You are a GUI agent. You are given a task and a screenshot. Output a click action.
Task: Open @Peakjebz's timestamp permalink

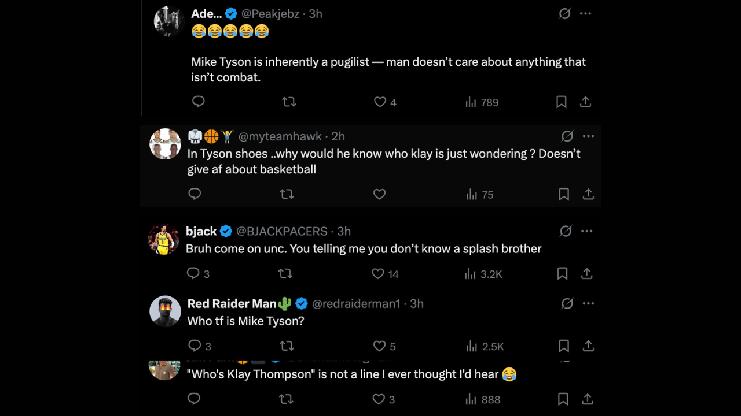[315, 13]
